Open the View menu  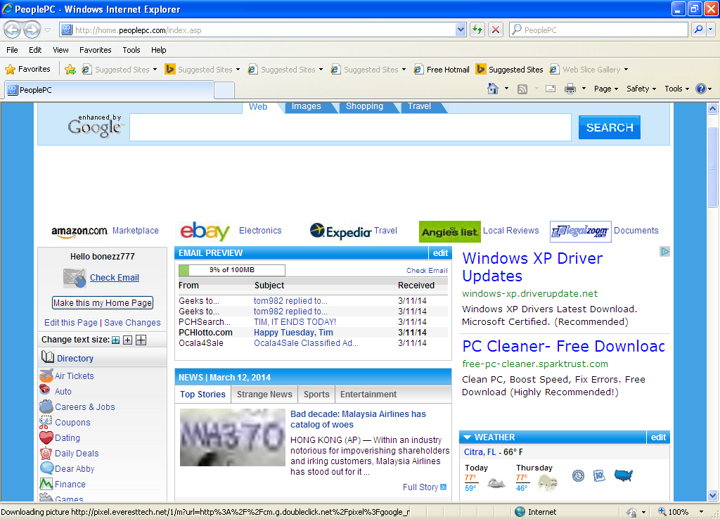[x=60, y=50]
